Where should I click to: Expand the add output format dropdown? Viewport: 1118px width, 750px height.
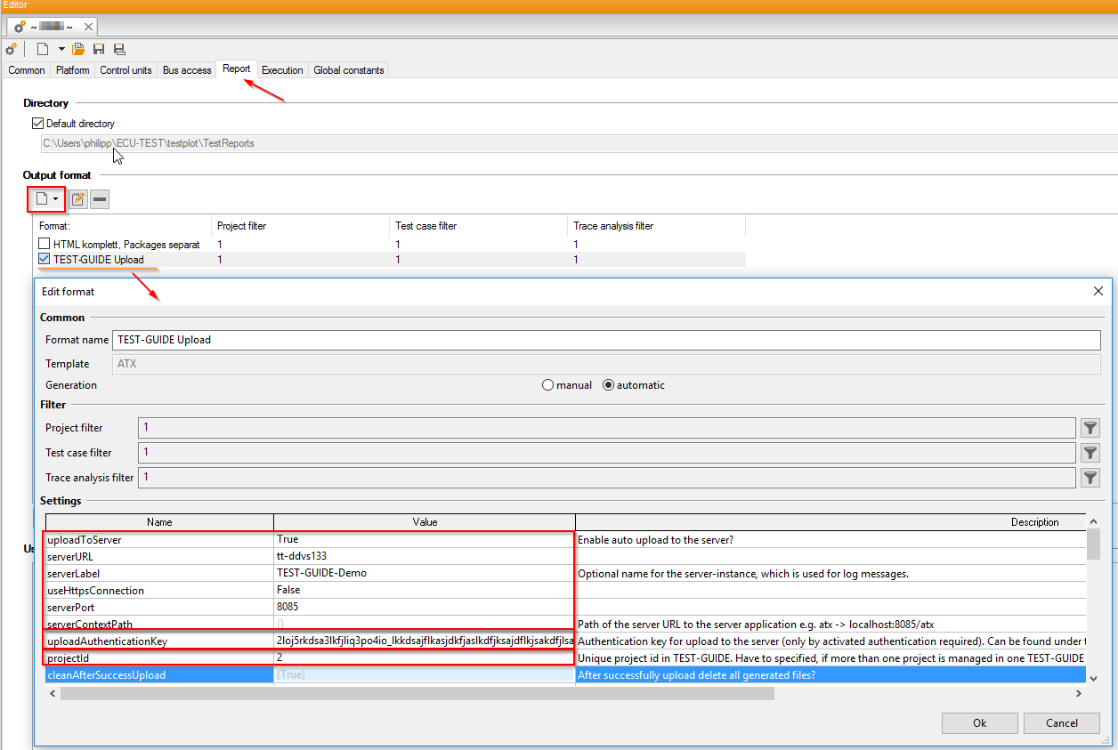(55, 199)
